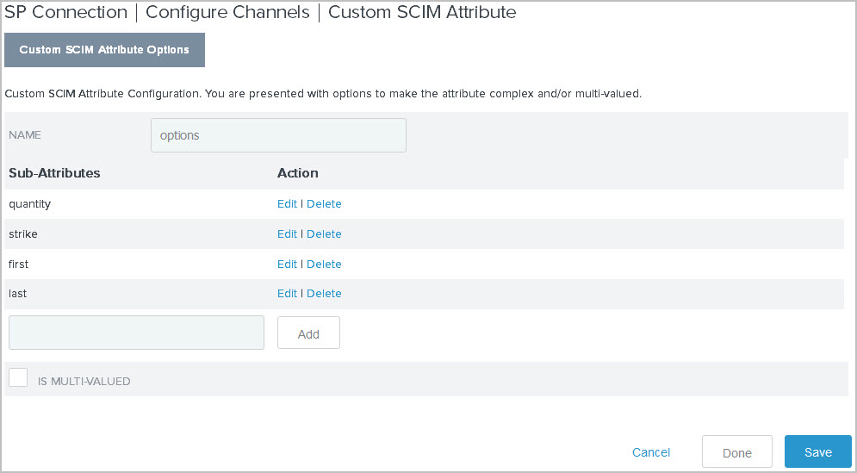Screen dimensions: 857x473
Task: Open the Custom SCIM Attribute Options tab
Action: coord(104,50)
